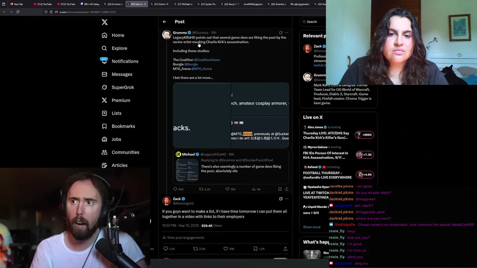Share the Grummz post
Image resolution: width=477 pixels, height=268 pixels.
coord(287,189)
